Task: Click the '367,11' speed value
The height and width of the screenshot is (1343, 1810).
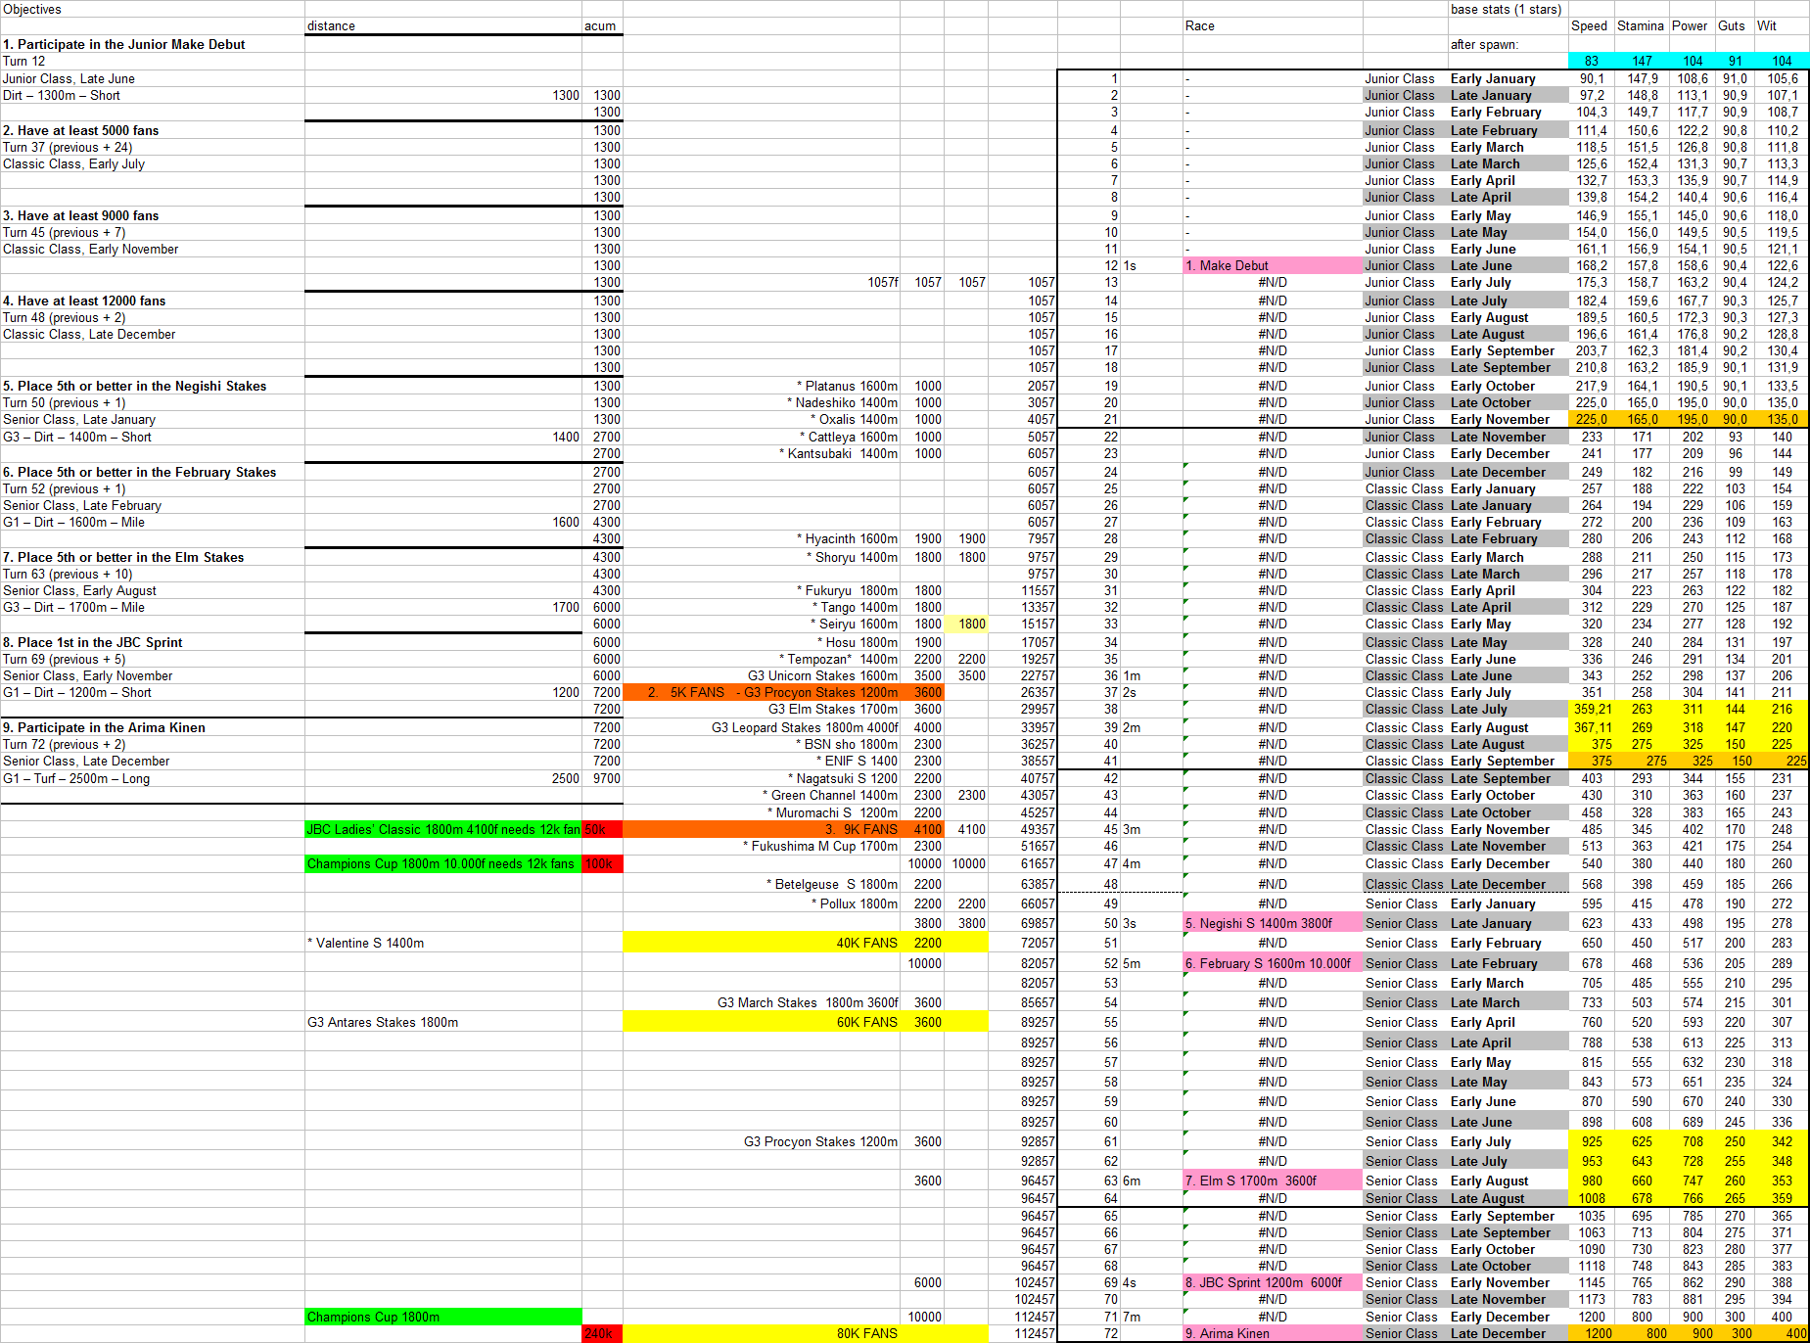Action: pyautogui.click(x=1593, y=727)
